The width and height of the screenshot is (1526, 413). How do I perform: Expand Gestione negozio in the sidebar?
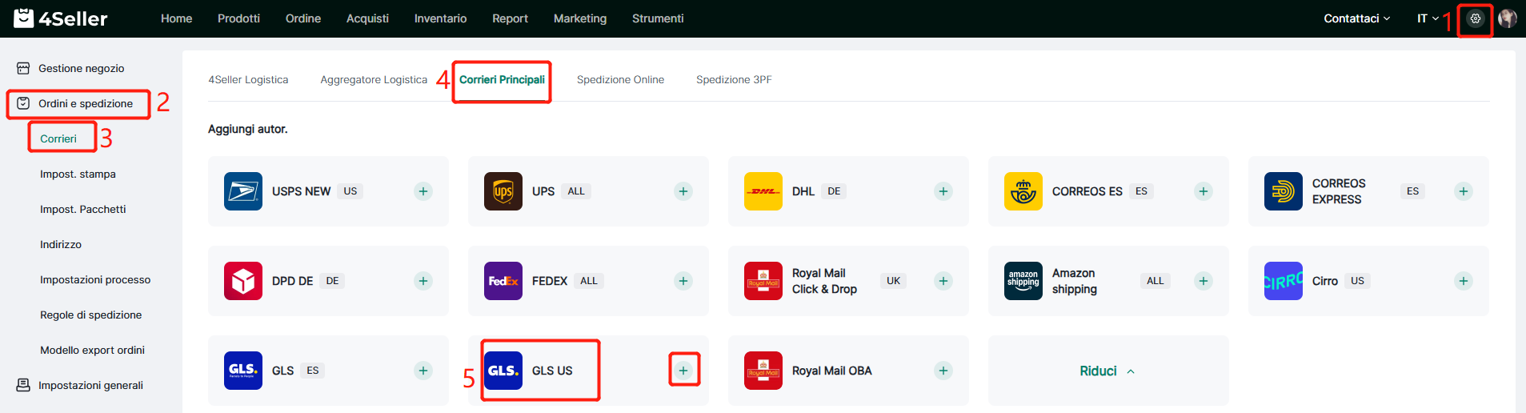click(x=82, y=68)
